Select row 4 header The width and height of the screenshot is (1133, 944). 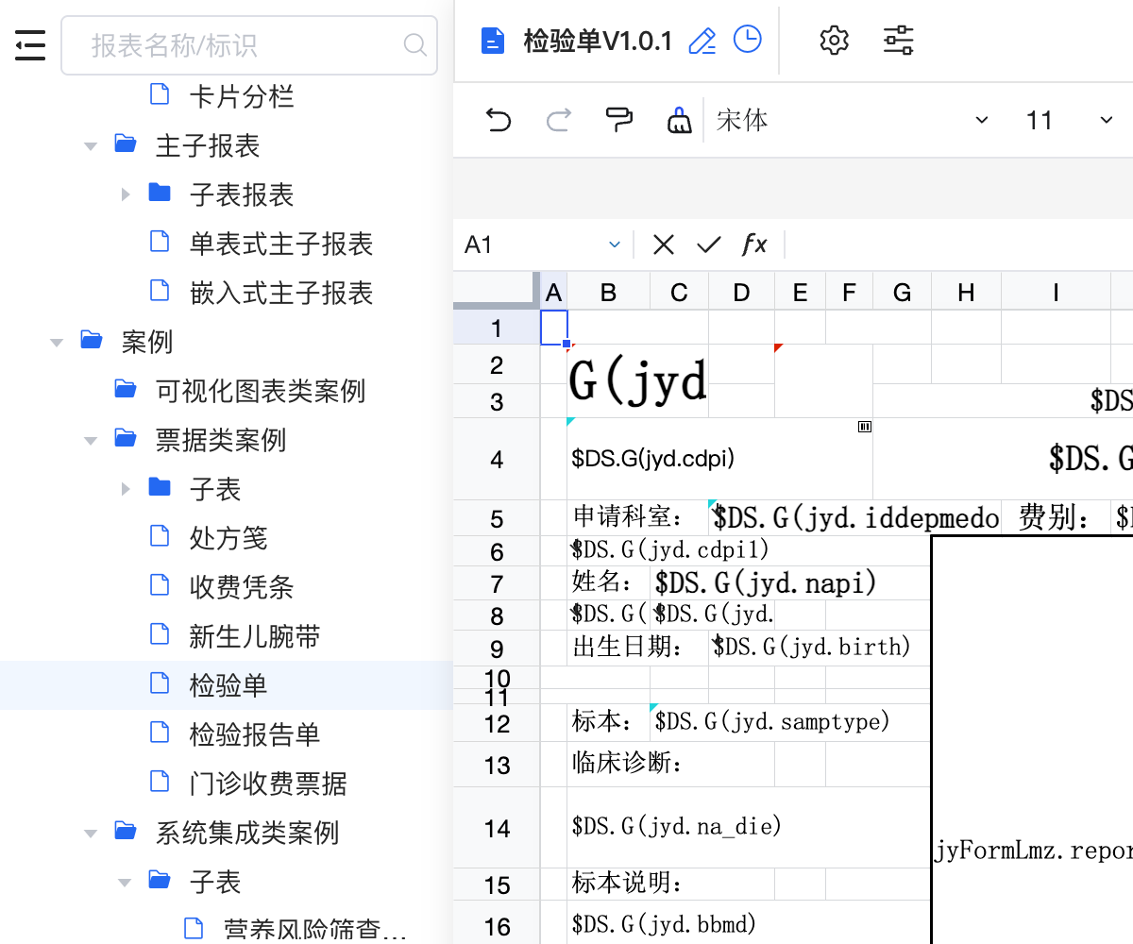coord(497,460)
